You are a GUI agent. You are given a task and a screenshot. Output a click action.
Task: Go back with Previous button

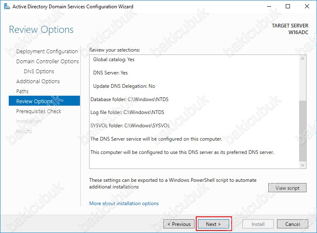[x=179, y=224]
